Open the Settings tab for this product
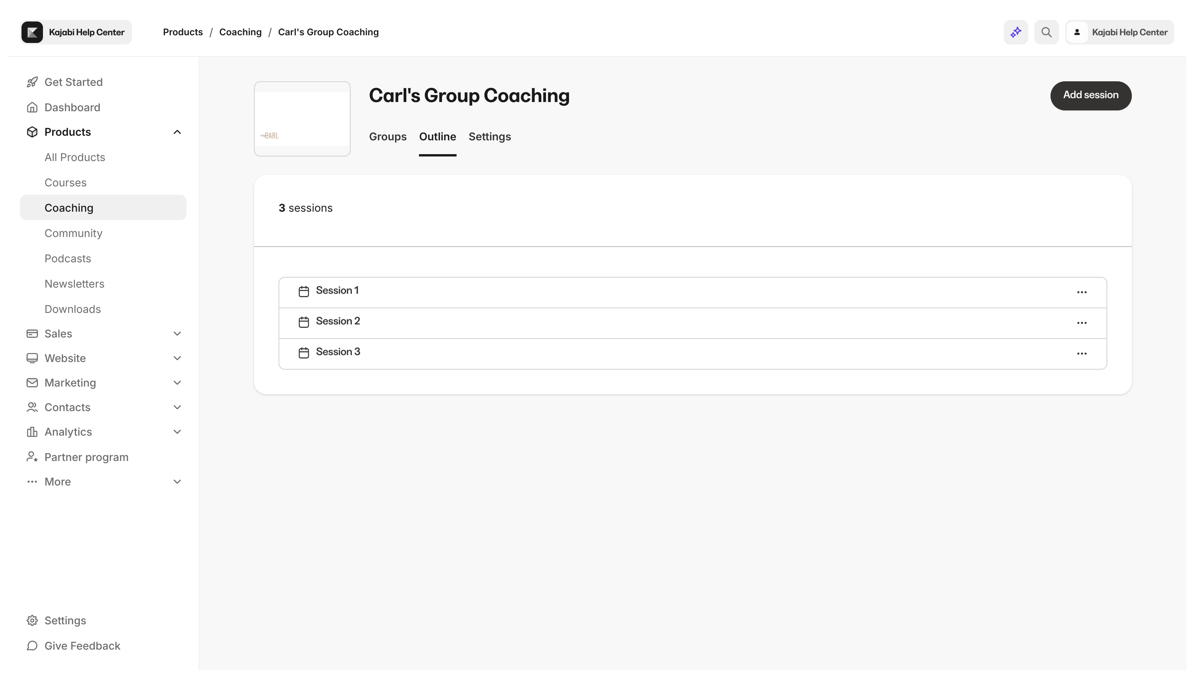Viewport: 1194px width, 678px height. (x=490, y=137)
